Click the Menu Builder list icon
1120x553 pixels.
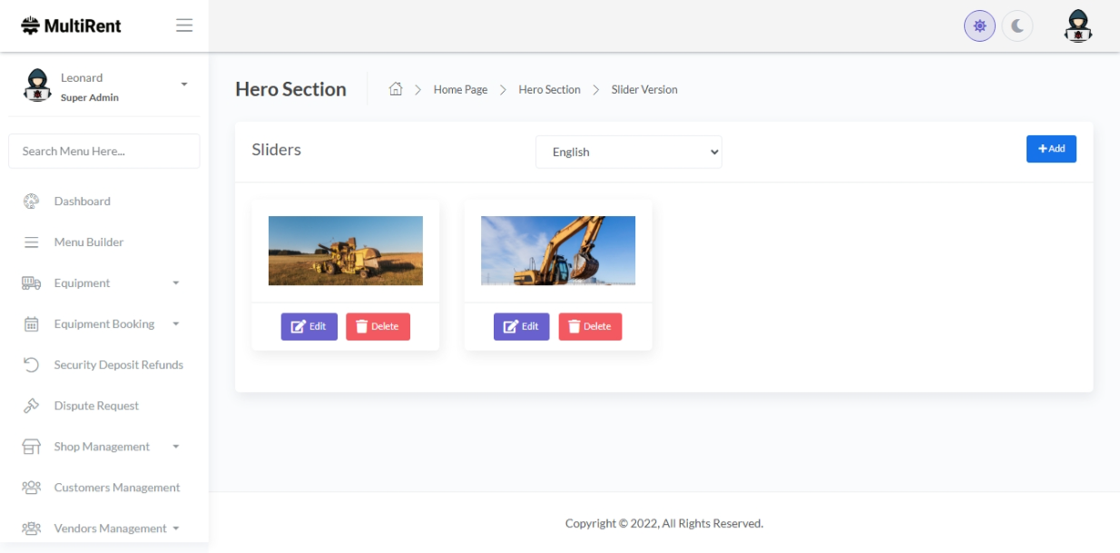[31, 242]
